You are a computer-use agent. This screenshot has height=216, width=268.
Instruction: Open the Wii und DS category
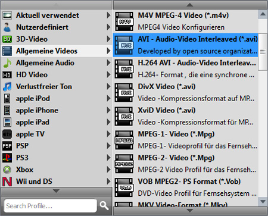[57, 181]
